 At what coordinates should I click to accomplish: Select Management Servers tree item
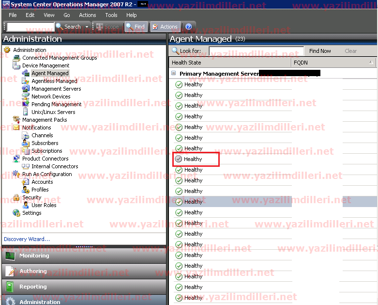pos(56,89)
